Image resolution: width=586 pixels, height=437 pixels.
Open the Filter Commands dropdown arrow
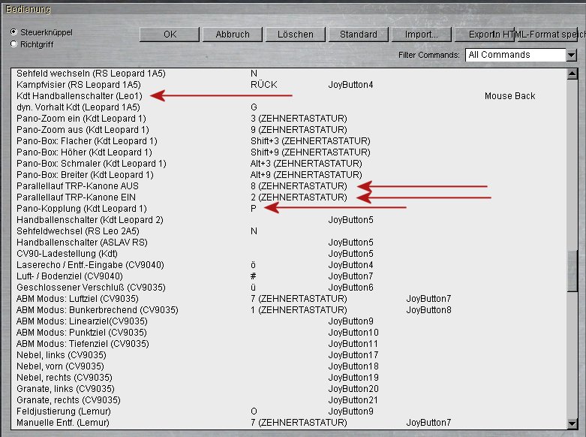572,55
